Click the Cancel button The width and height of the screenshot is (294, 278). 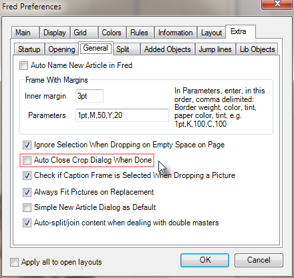[x=259, y=260]
